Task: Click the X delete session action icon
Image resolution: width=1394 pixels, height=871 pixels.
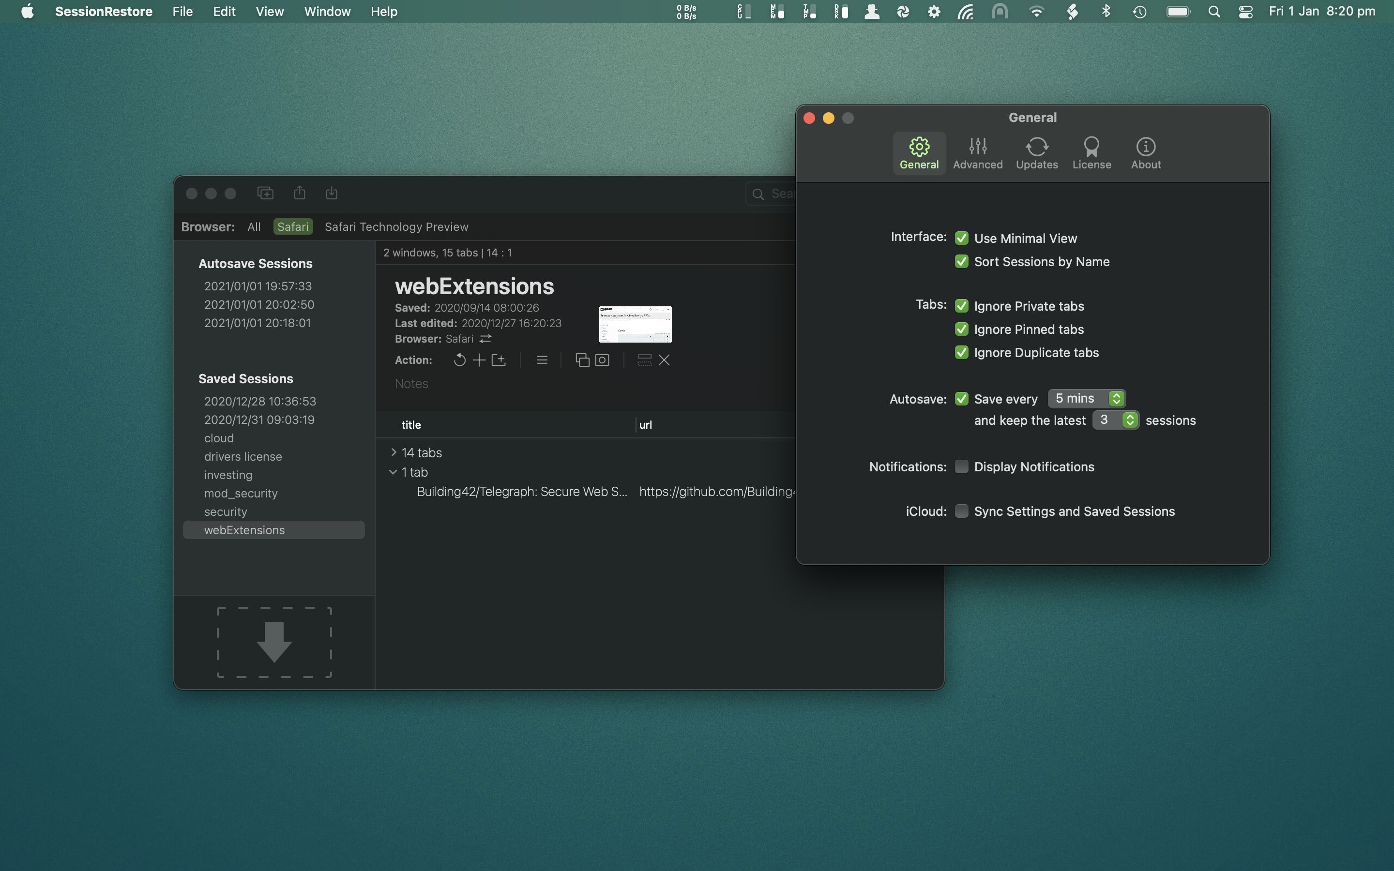Action: tap(664, 360)
